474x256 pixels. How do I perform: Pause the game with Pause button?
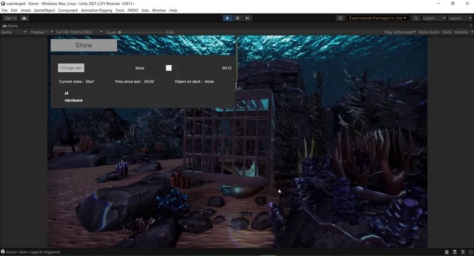click(x=238, y=18)
